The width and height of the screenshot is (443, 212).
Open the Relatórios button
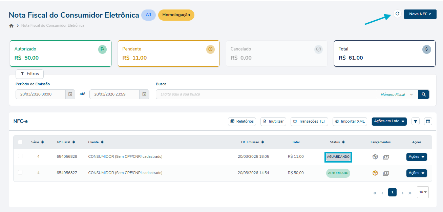pyautogui.click(x=242, y=121)
